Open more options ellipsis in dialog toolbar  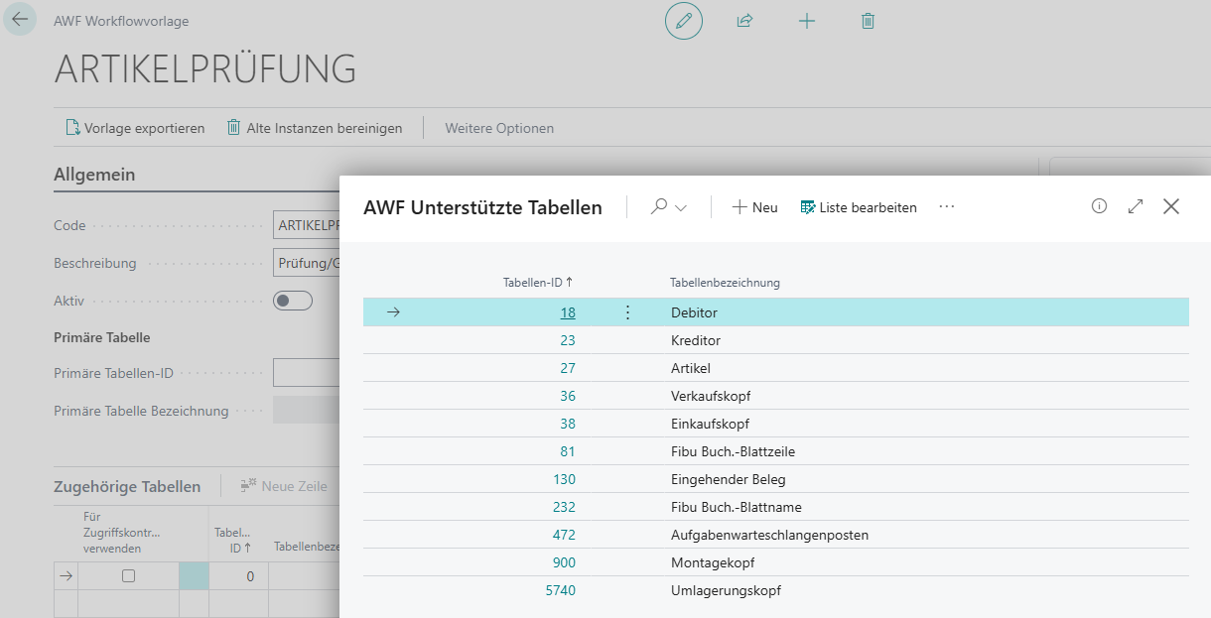click(946, 206)
